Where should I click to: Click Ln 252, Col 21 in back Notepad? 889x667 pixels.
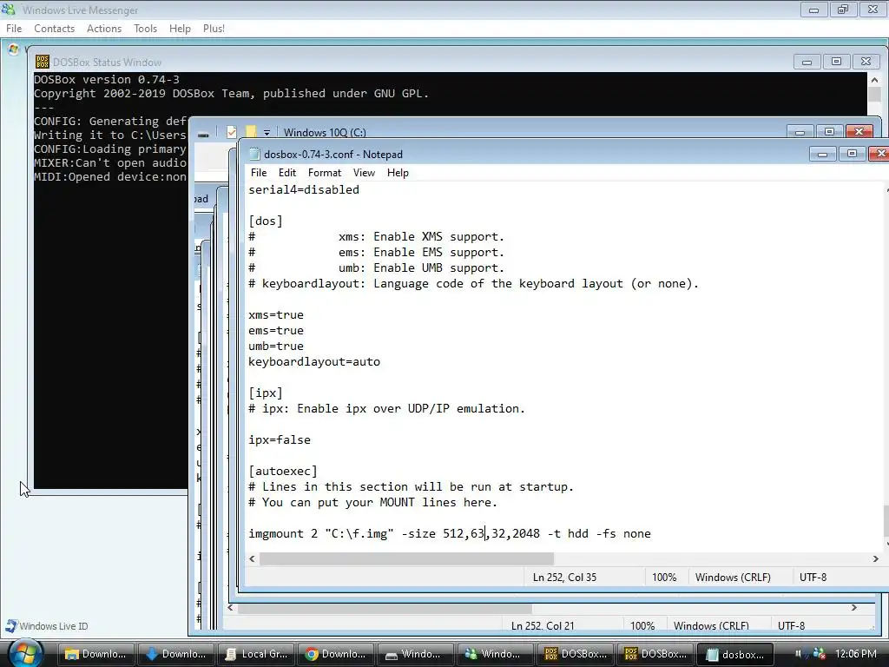tap(543, 626)
